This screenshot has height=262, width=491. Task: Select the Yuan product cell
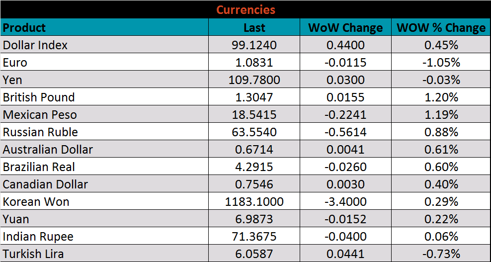[x=16, y=219]
